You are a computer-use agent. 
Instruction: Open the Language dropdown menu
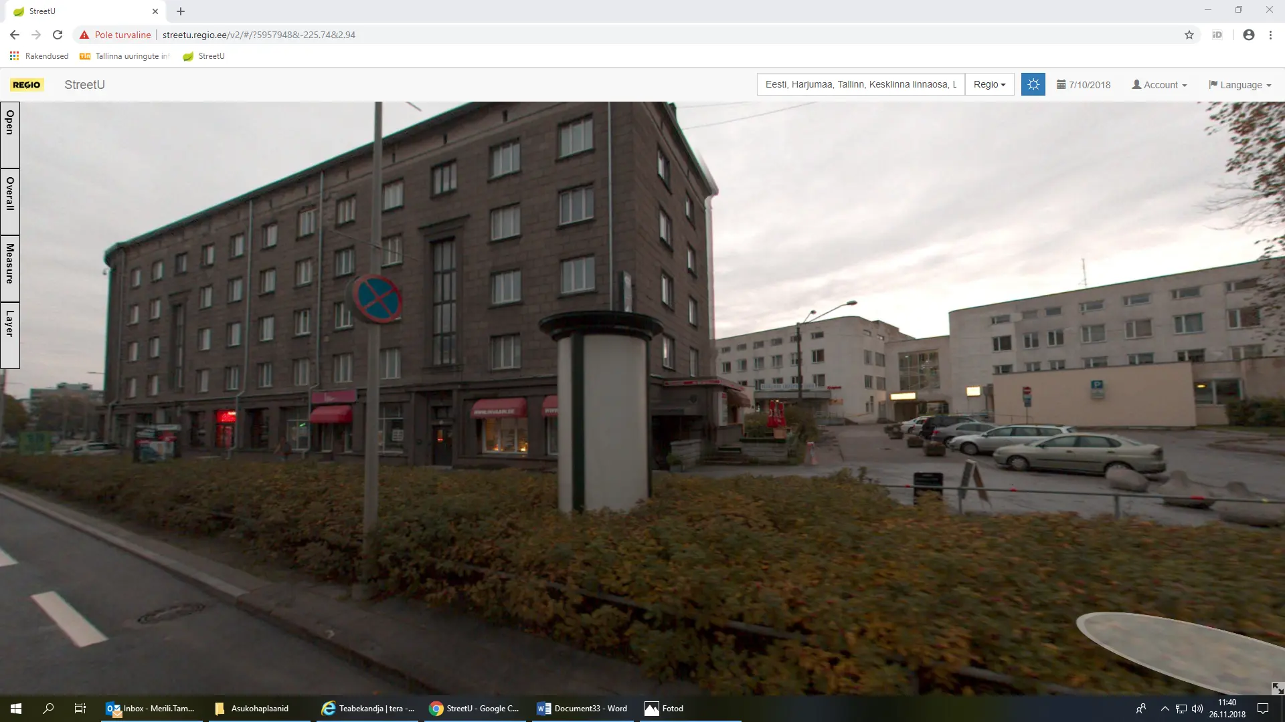[1239, 85]
